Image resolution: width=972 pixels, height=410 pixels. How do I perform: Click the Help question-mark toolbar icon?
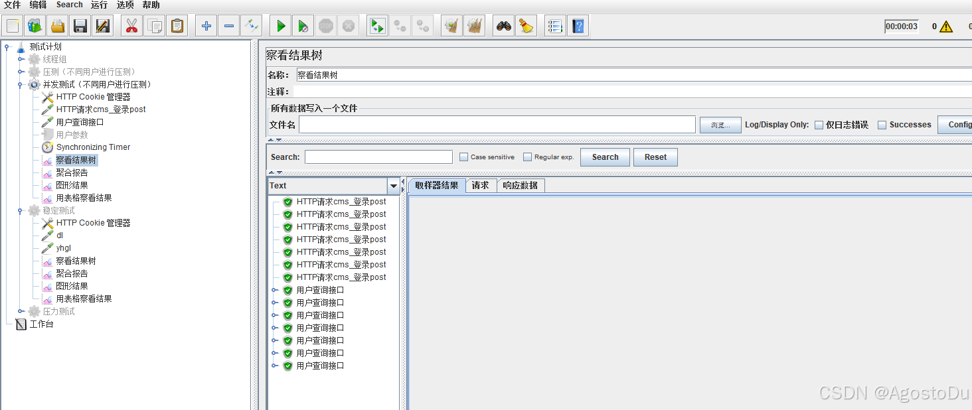tap(578, 26)
